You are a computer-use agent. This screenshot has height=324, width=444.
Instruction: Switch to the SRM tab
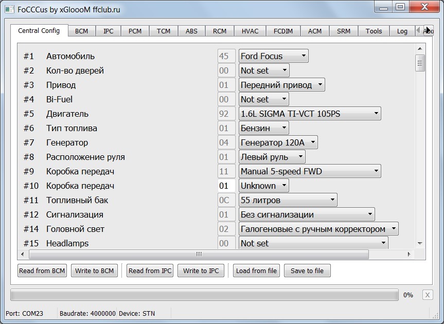[344, 31]
